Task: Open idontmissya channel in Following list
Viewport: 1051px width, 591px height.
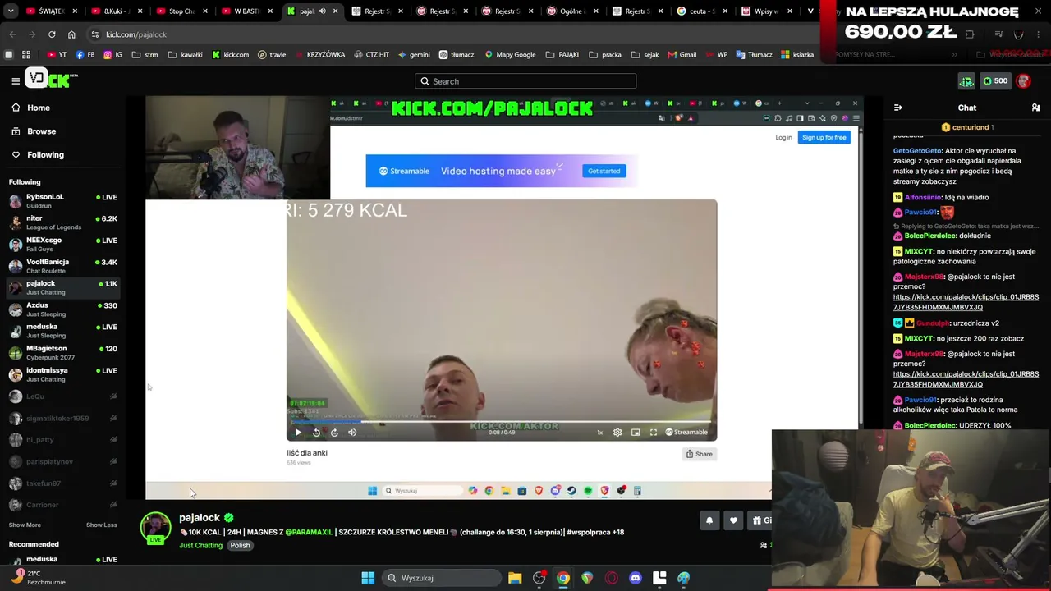Action: click(63, 374)
